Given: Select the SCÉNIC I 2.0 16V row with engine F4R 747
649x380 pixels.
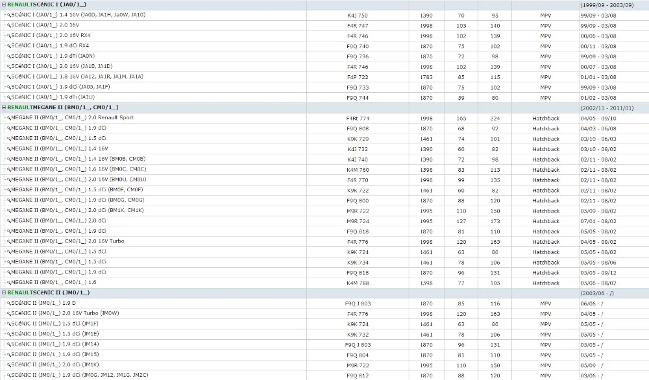Looking at the screenshot, I should pos(324,25).
